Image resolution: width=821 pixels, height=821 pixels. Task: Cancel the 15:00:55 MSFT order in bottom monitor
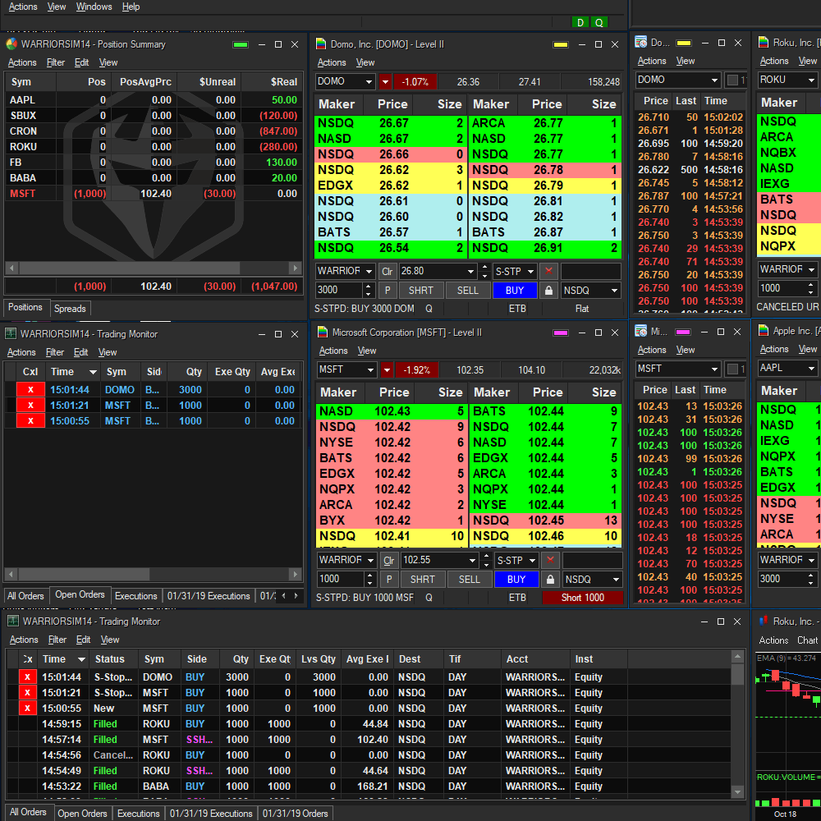(28, 709)
